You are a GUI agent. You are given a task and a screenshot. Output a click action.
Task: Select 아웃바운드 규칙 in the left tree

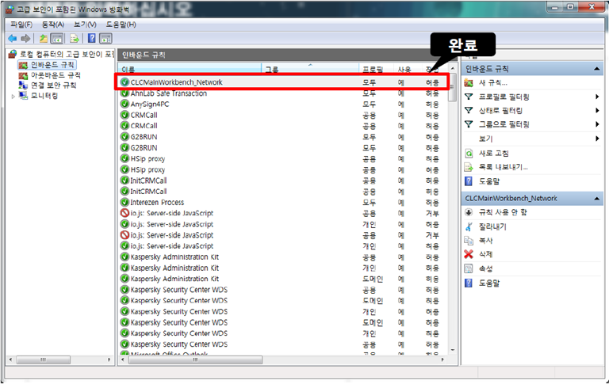(x=56, y=75)
